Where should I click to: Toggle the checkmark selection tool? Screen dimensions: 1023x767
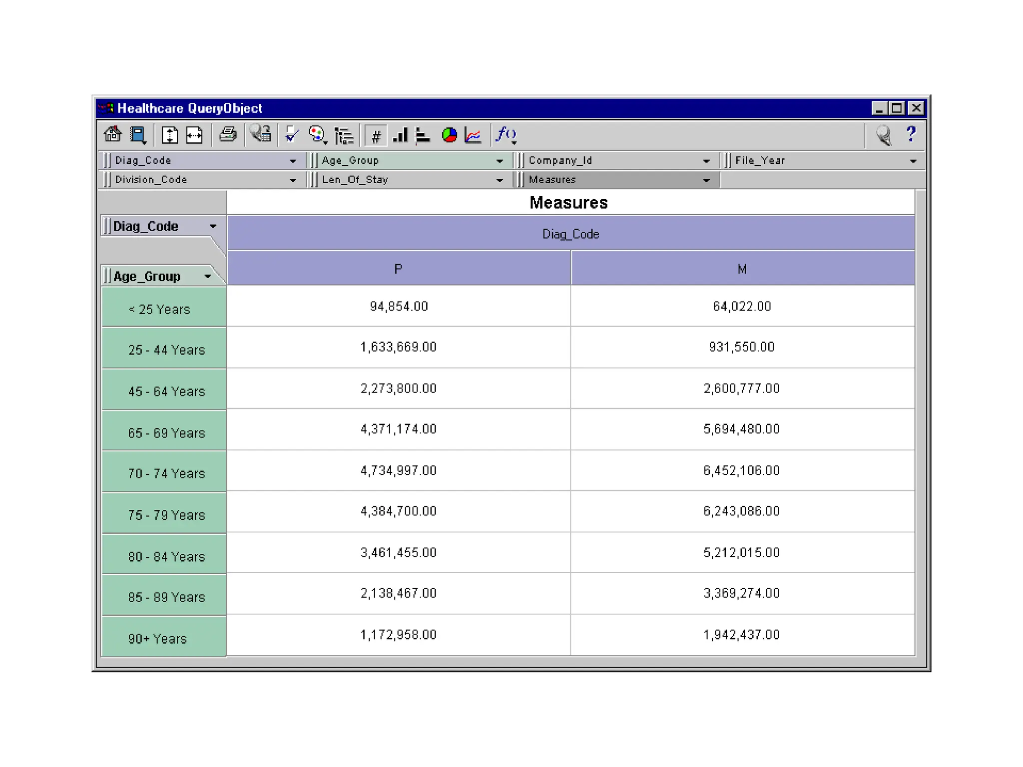(292, 135)
